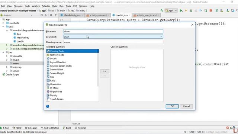Expand the drawable folder

coord(7,56)
